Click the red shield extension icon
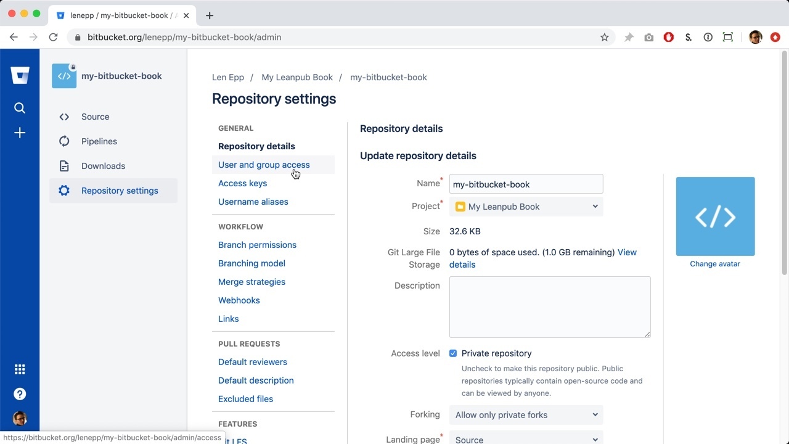The image size is (789, 444). pos(669,37)
